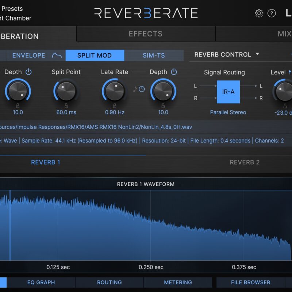Click the REVERBERATE logo
Screen dimensions: 292x292
146,13
